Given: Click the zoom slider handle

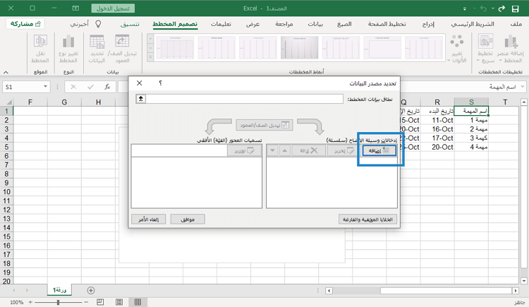Looking at the screenshot, I should click(58, 302).
